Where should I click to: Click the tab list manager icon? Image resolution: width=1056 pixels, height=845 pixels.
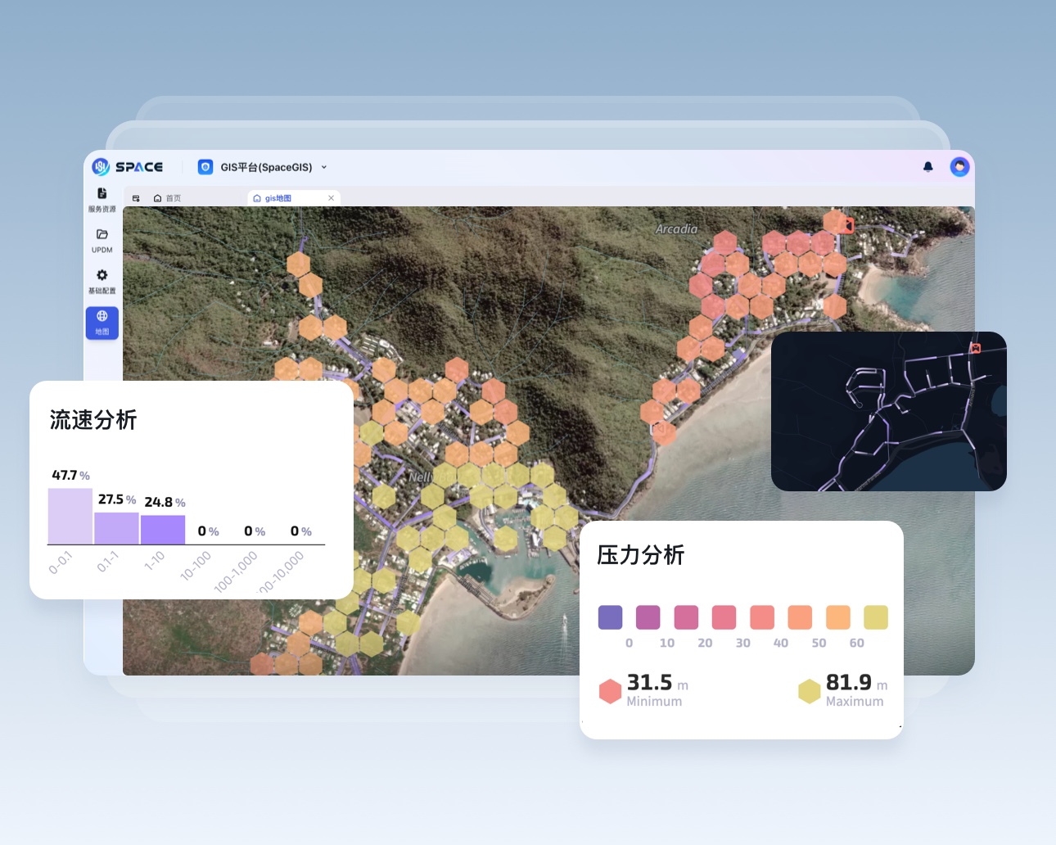(136, 198)
